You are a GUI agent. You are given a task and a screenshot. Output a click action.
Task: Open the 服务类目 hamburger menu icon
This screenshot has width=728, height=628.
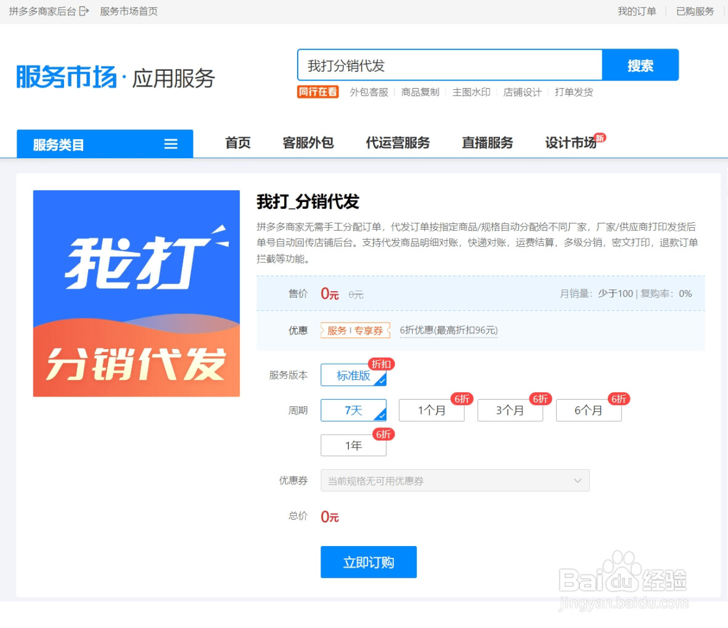pos(171,144)
